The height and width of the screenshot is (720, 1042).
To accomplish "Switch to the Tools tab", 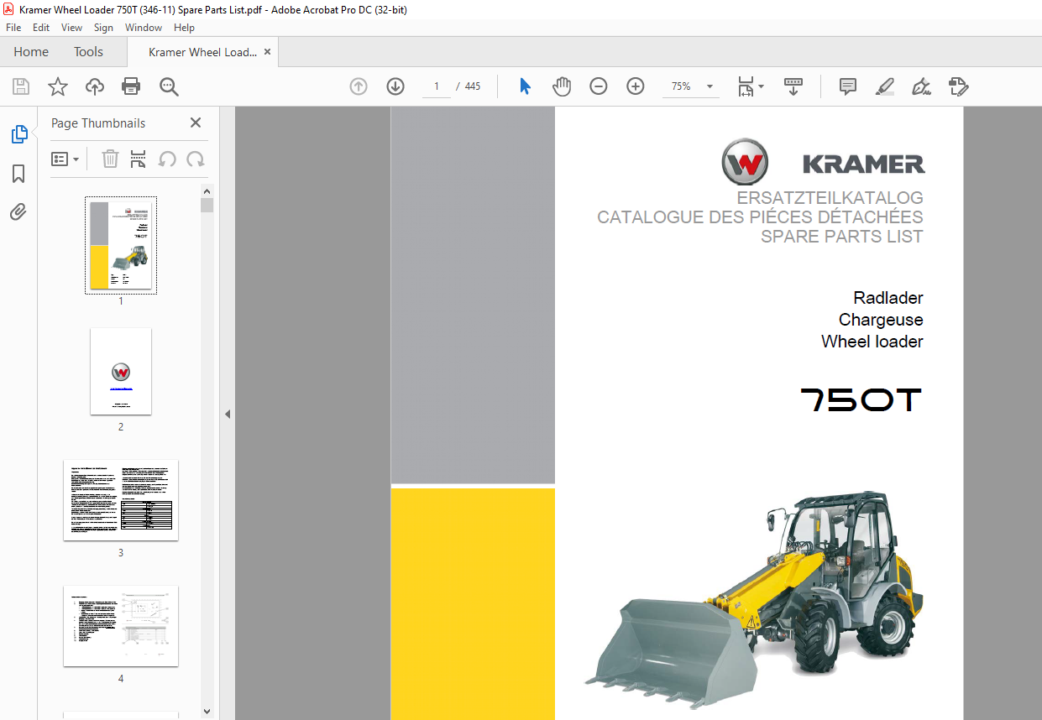I will click(88, 52).
